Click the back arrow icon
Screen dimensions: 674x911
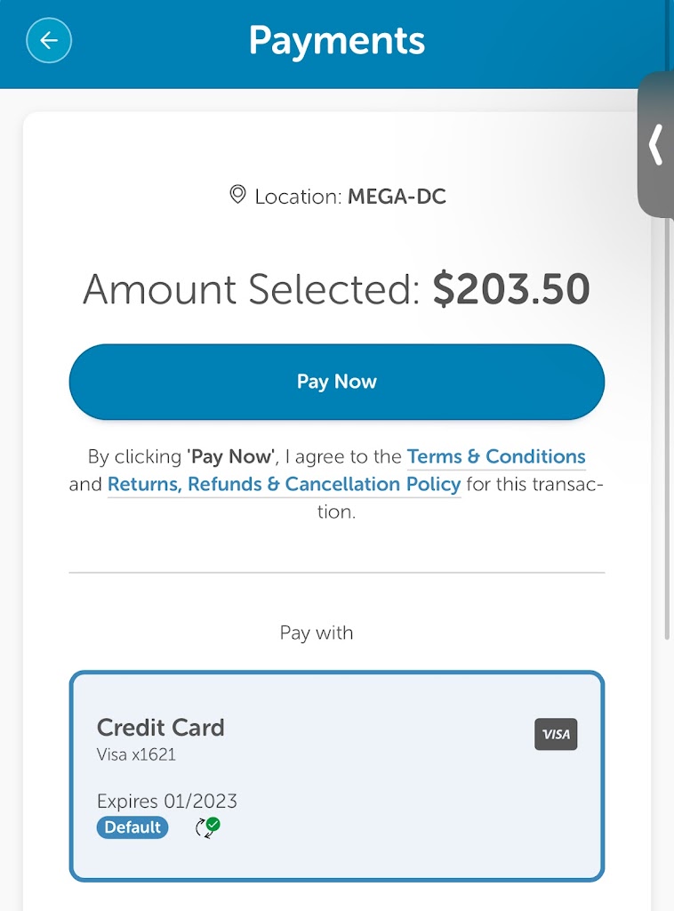point(49,40)
